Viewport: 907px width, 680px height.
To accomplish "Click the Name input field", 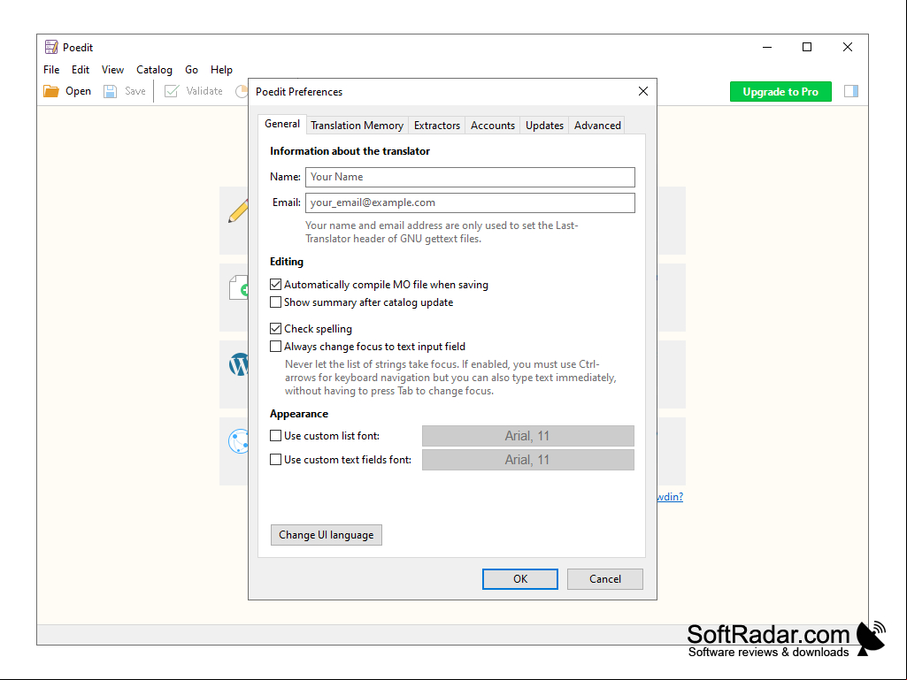I will pyautogui.click(x=470, y=177).
